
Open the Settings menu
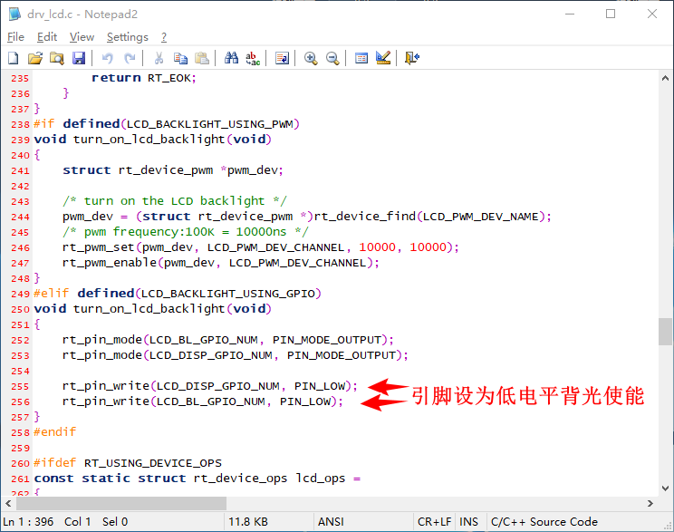point(127,37)
